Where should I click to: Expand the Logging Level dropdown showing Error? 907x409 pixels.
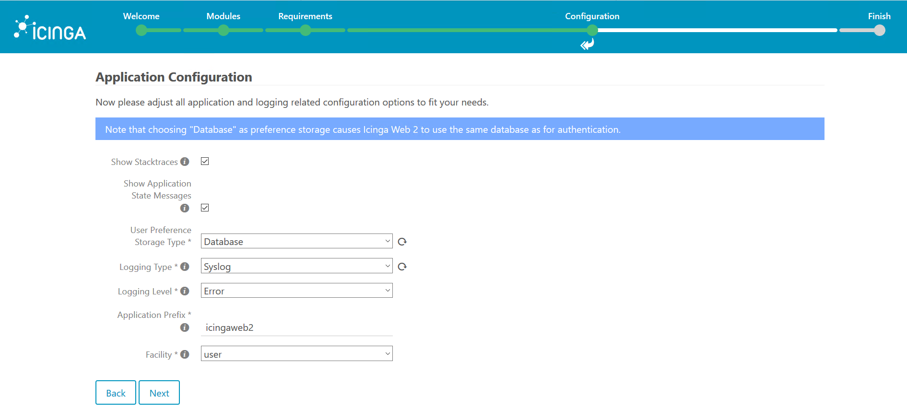296,291
